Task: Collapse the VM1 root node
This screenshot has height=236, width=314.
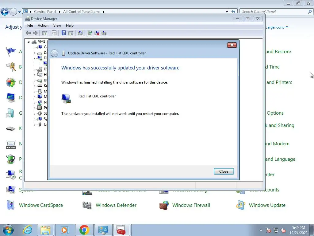Action: point(29,42)
